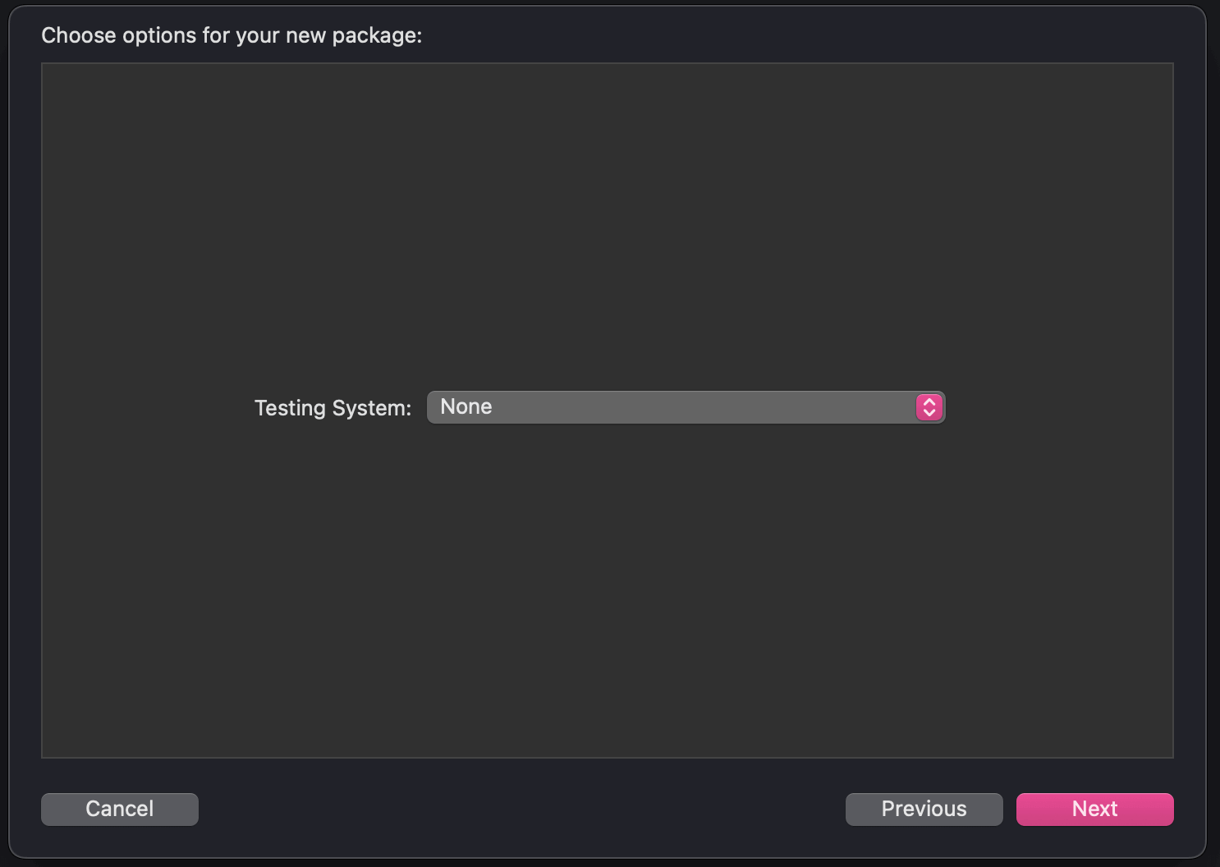The image size is (1220, 867).
Task: Click the "Choose options for your new package:" heading
Action: coord(232,35)
